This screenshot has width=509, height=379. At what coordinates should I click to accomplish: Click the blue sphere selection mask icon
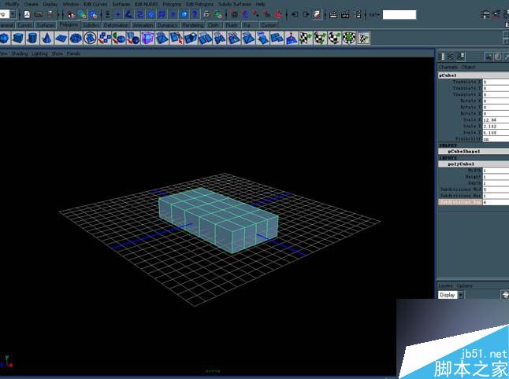[184, 14]
